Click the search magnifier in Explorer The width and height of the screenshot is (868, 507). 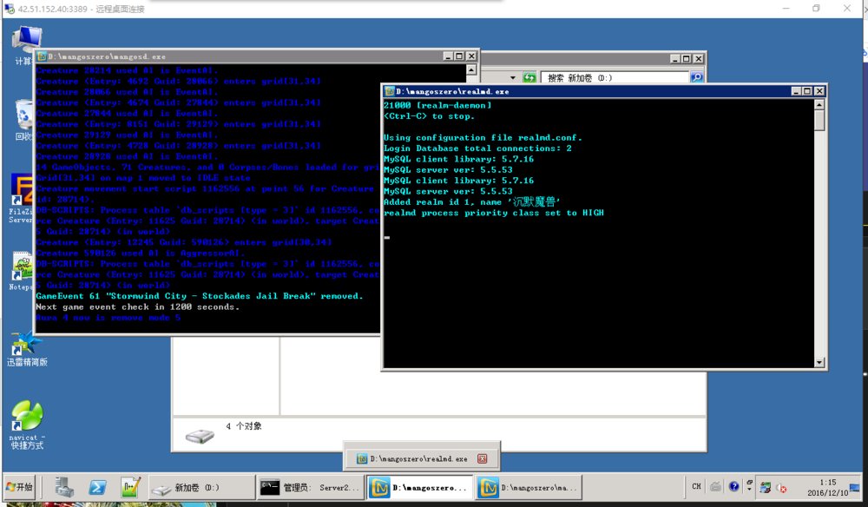click(696, 77)
